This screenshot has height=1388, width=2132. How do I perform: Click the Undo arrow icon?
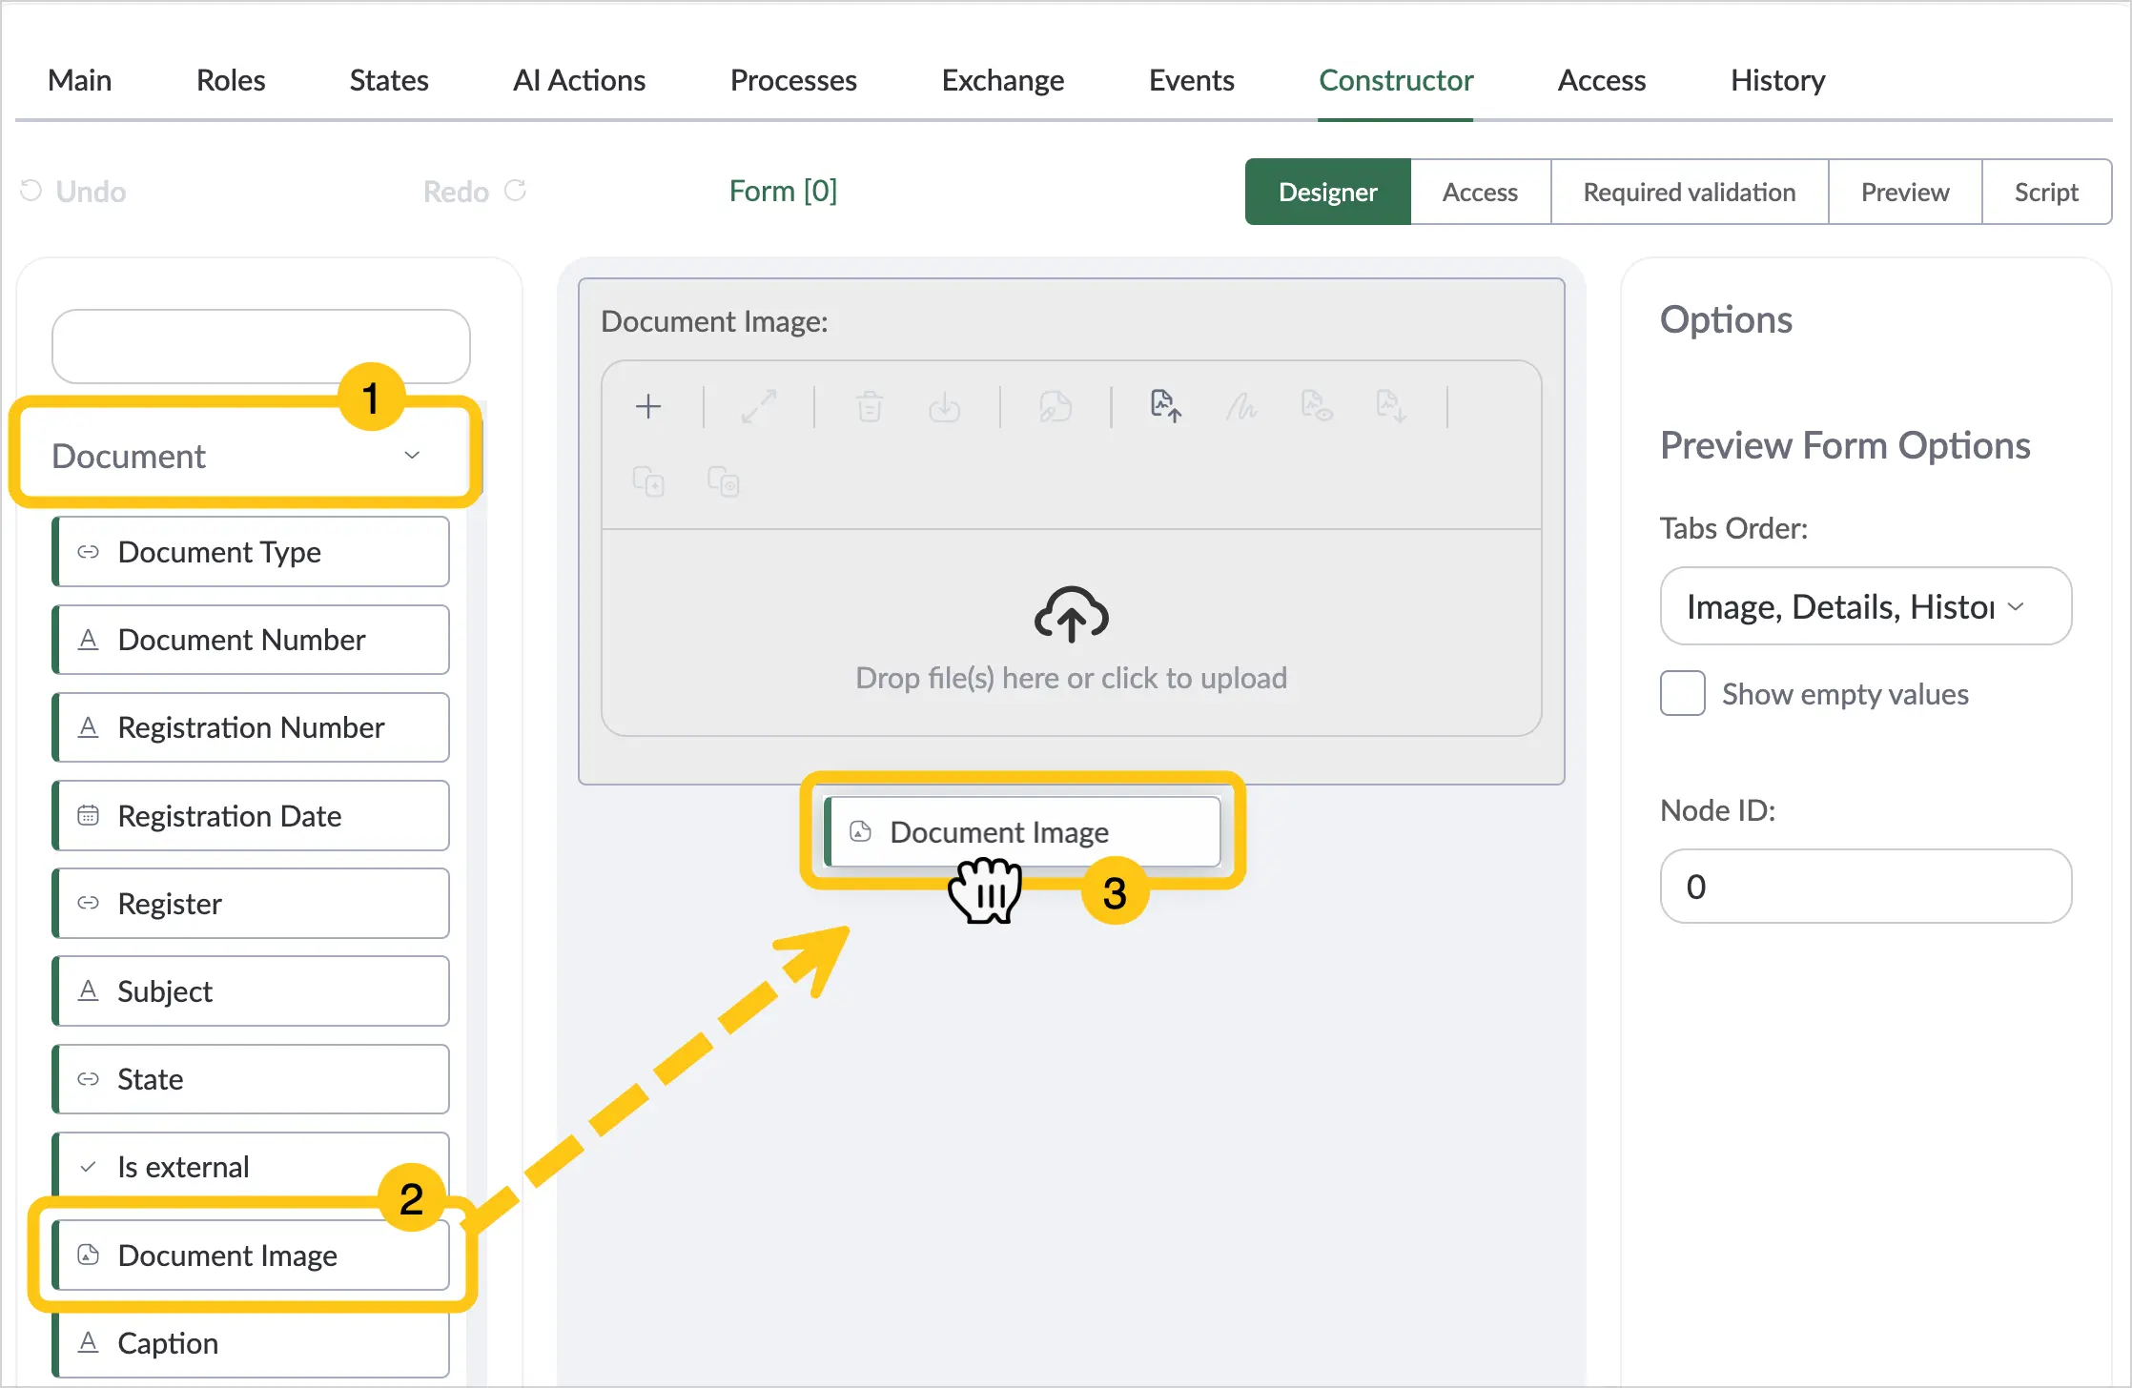31,191
